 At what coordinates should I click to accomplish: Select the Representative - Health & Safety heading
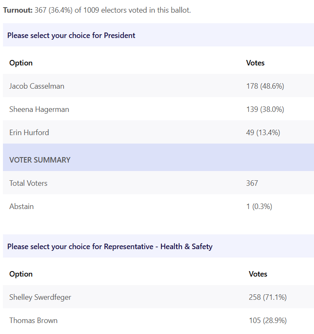click(110, 247)
